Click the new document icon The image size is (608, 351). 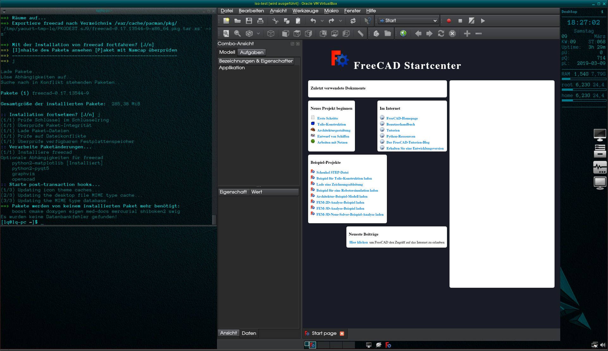226,21
